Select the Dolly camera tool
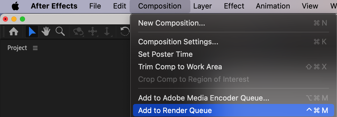This screenshot has width=337, height=117. pos(107,32)
